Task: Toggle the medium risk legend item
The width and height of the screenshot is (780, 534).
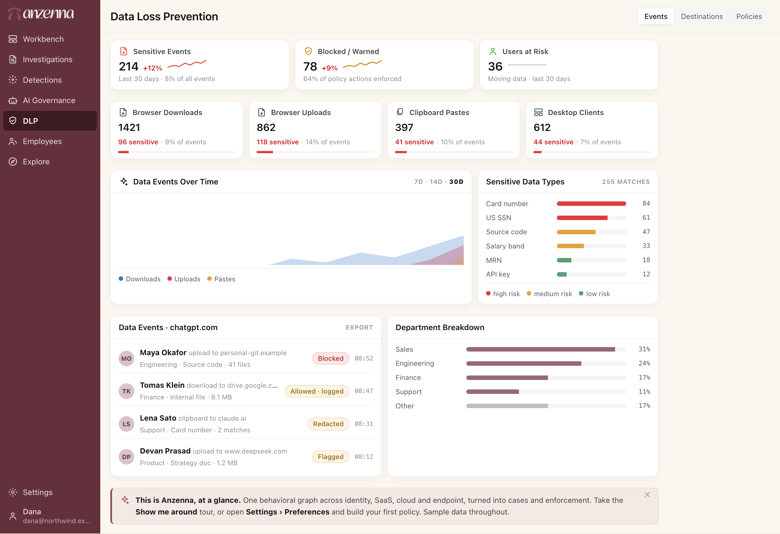Action: tap(549, 294)
